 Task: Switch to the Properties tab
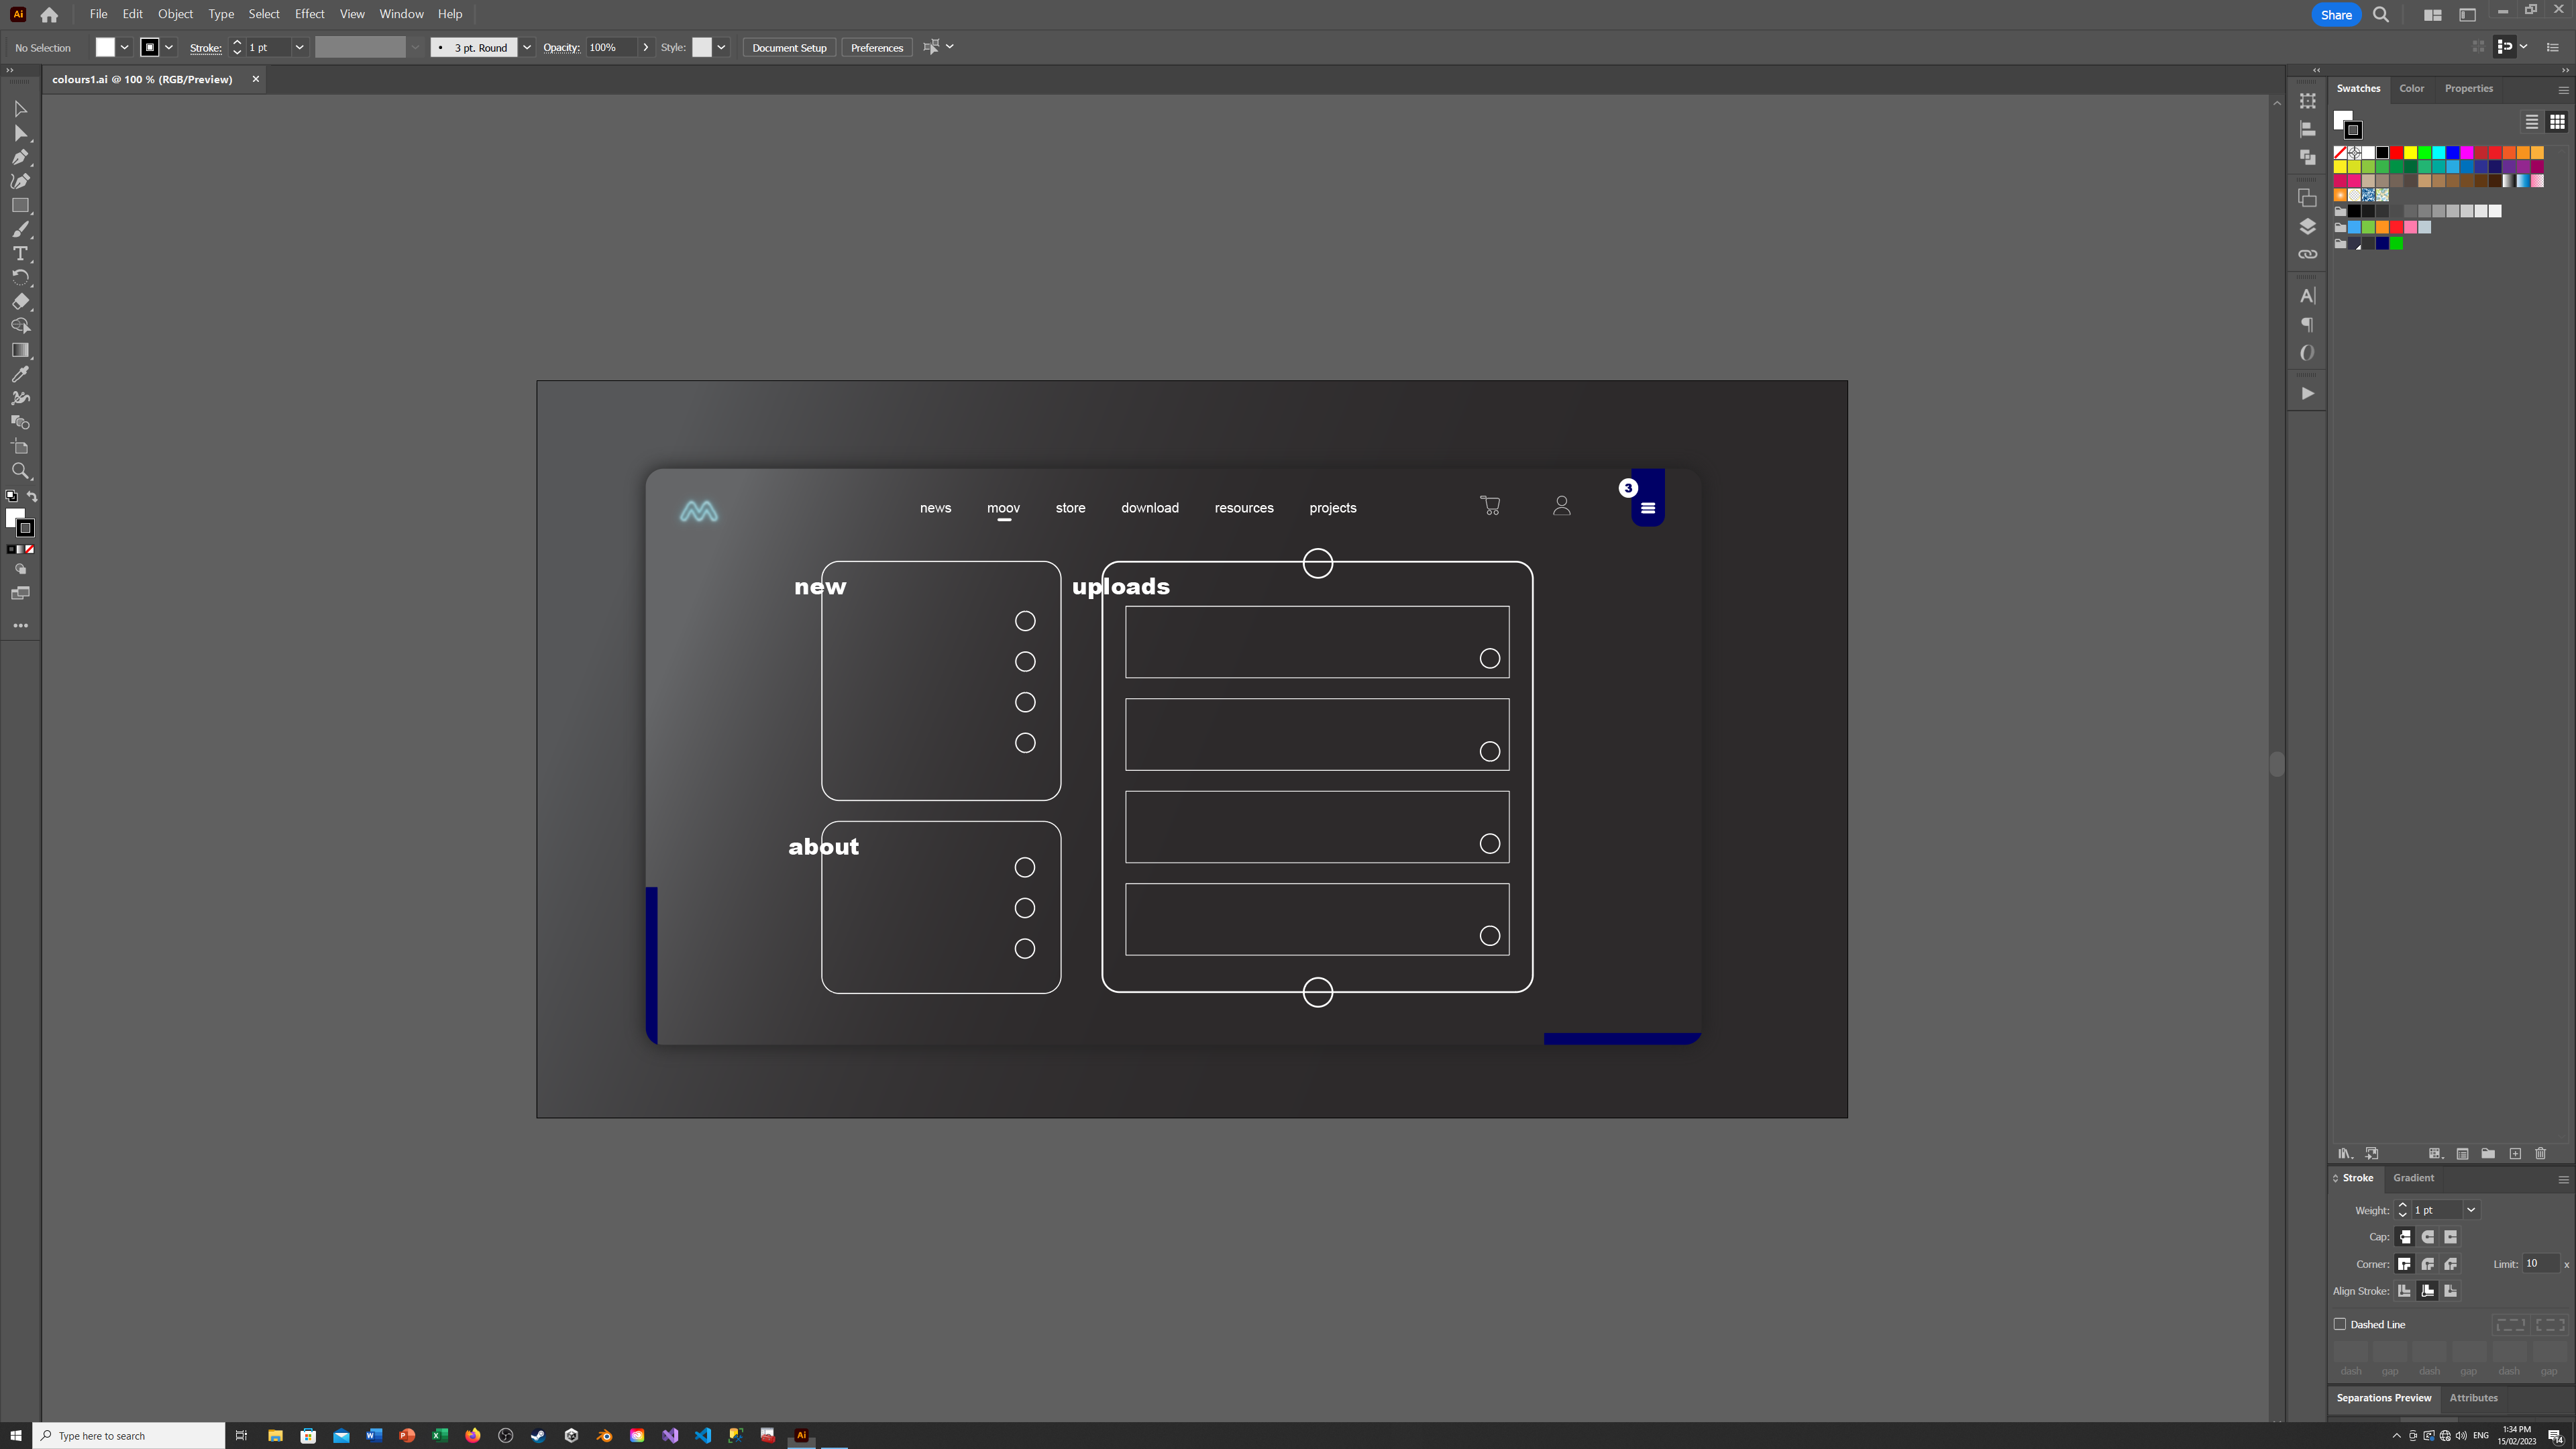[x=2468, y=88]
